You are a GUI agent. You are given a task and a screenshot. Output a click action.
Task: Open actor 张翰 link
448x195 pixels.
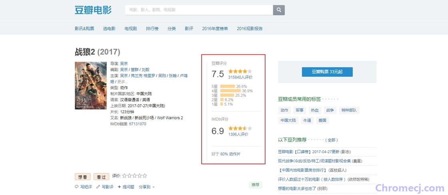pos(172,76)
